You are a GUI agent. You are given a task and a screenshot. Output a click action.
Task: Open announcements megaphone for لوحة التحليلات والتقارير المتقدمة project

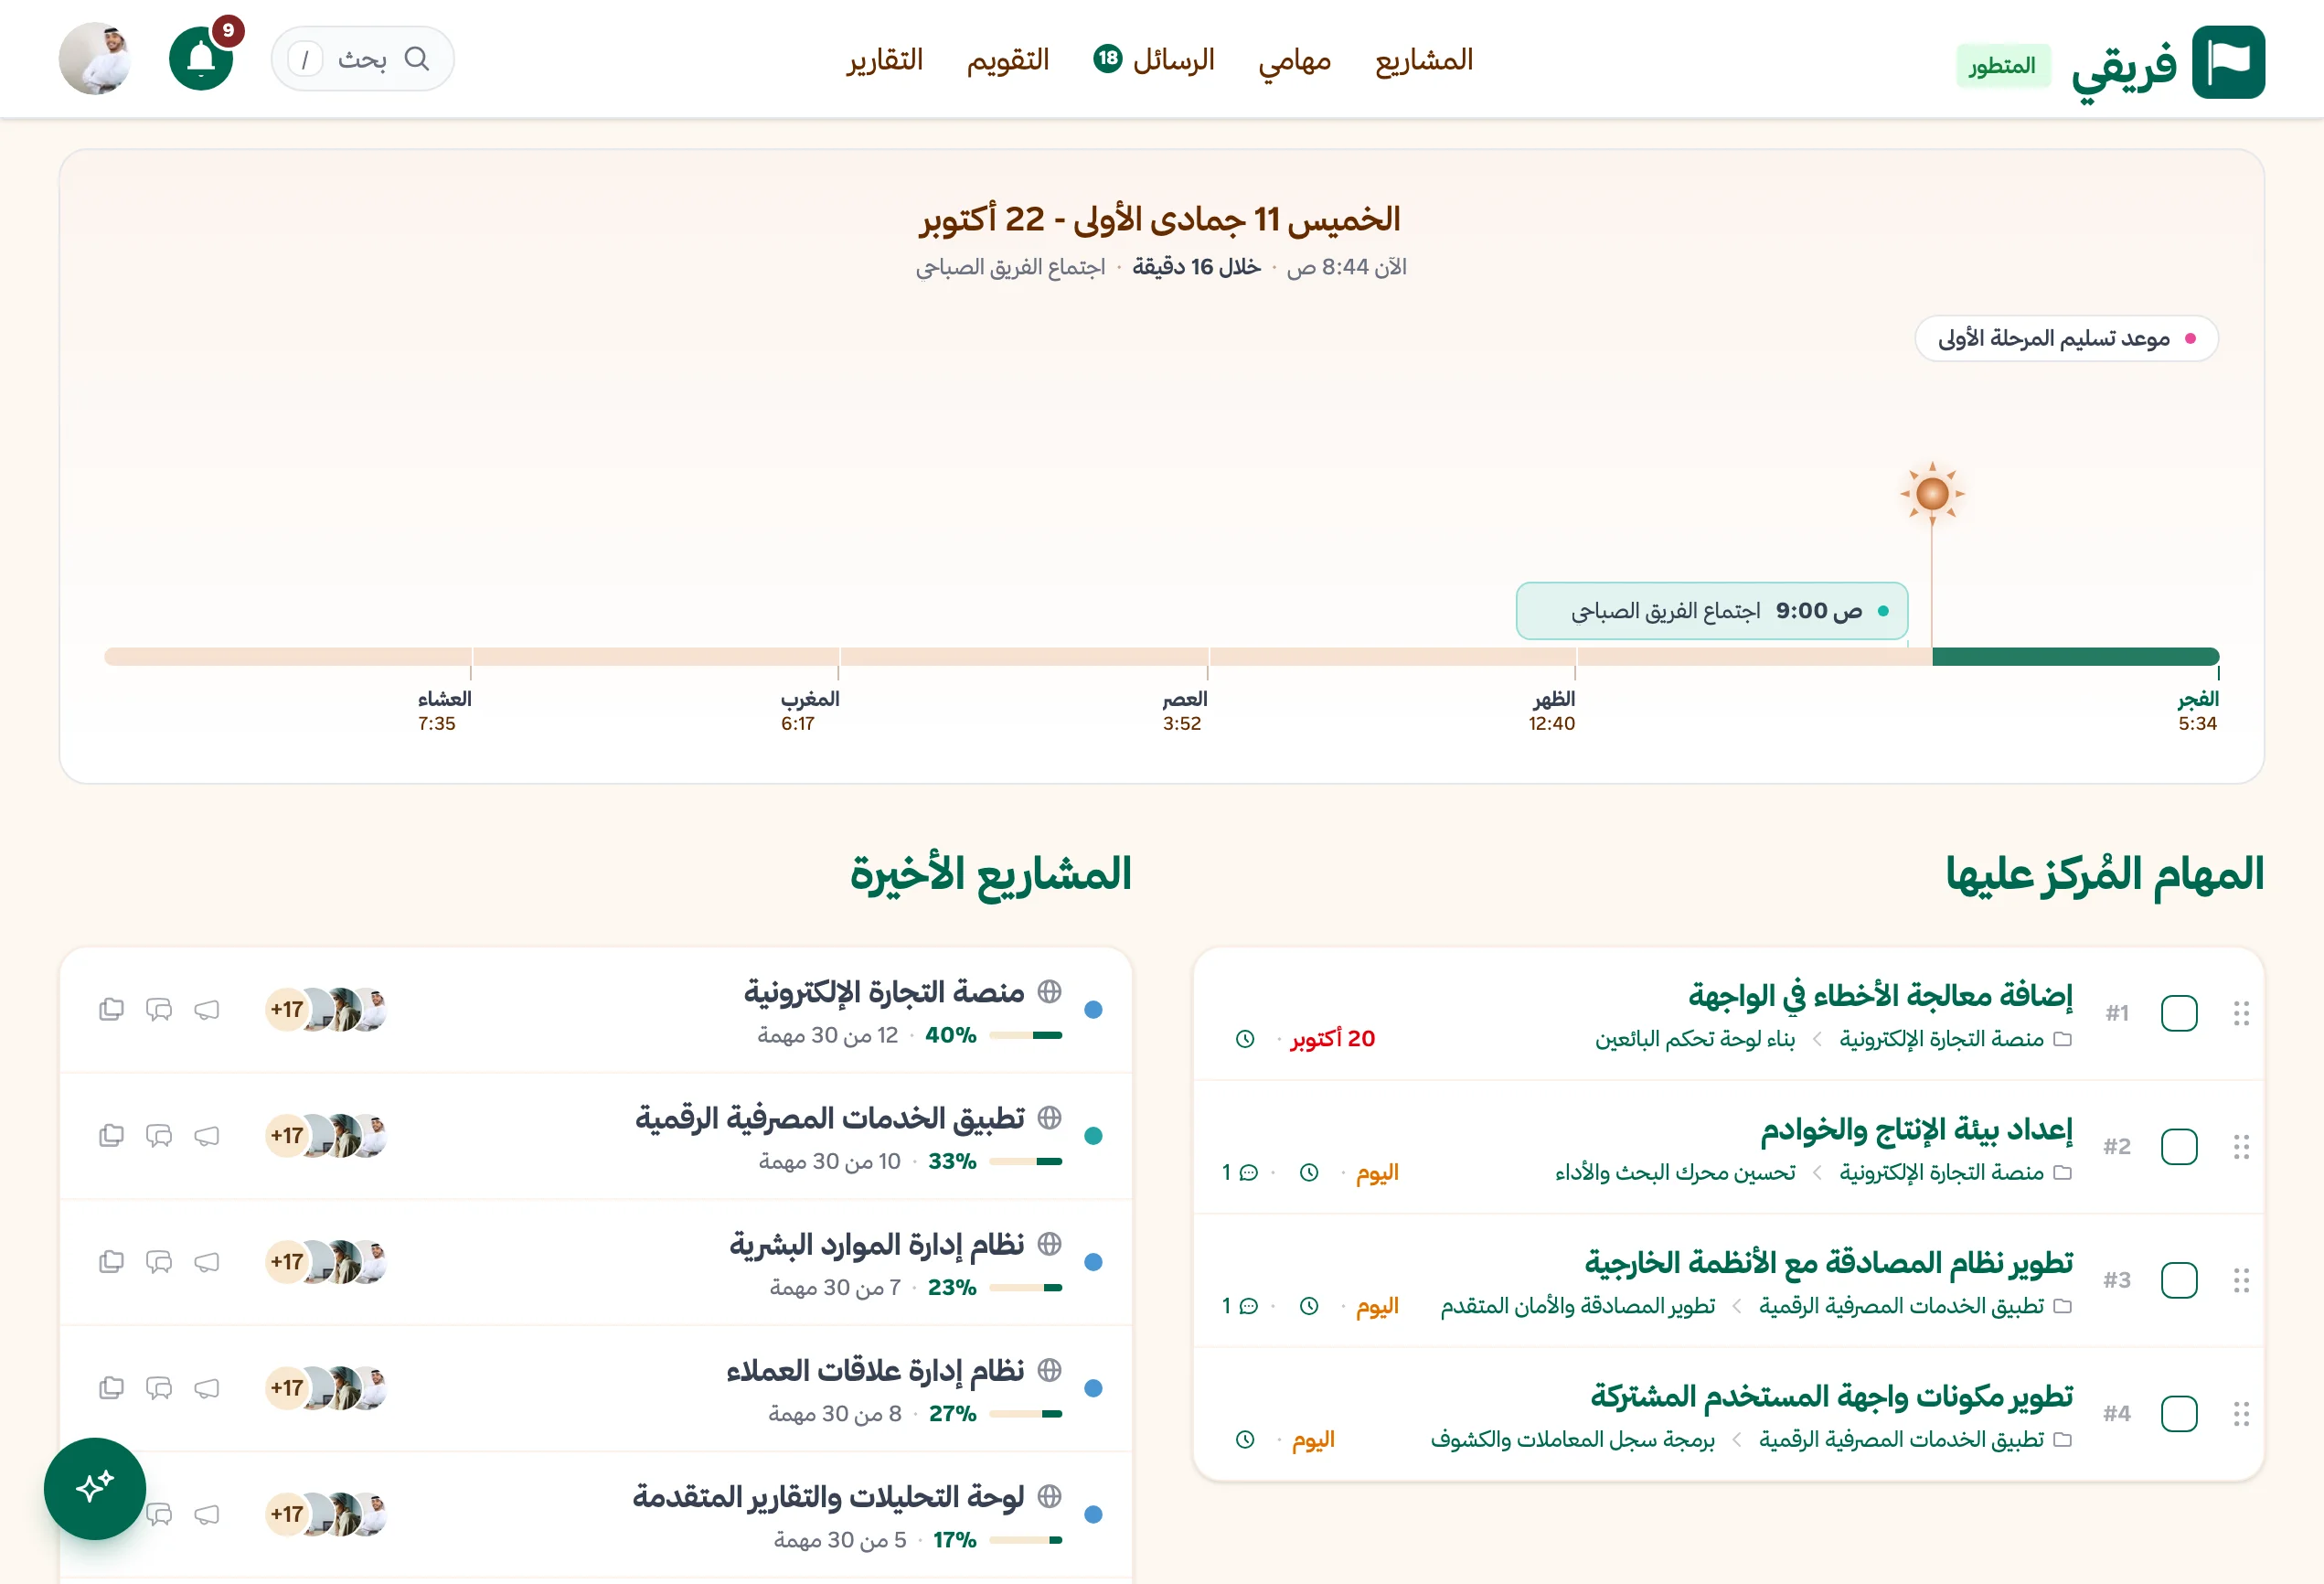tap(207, 1514)
